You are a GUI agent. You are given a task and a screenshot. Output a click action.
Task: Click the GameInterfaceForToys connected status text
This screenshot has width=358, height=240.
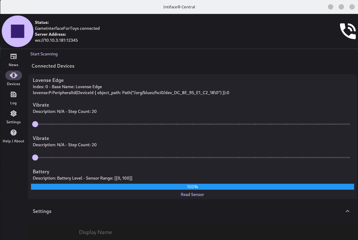(x=67, y=28)
